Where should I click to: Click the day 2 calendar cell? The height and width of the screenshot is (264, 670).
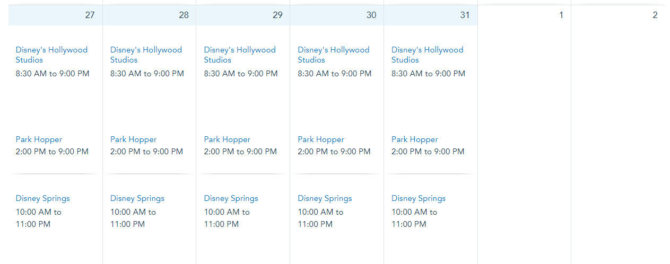tap(618, 133)
